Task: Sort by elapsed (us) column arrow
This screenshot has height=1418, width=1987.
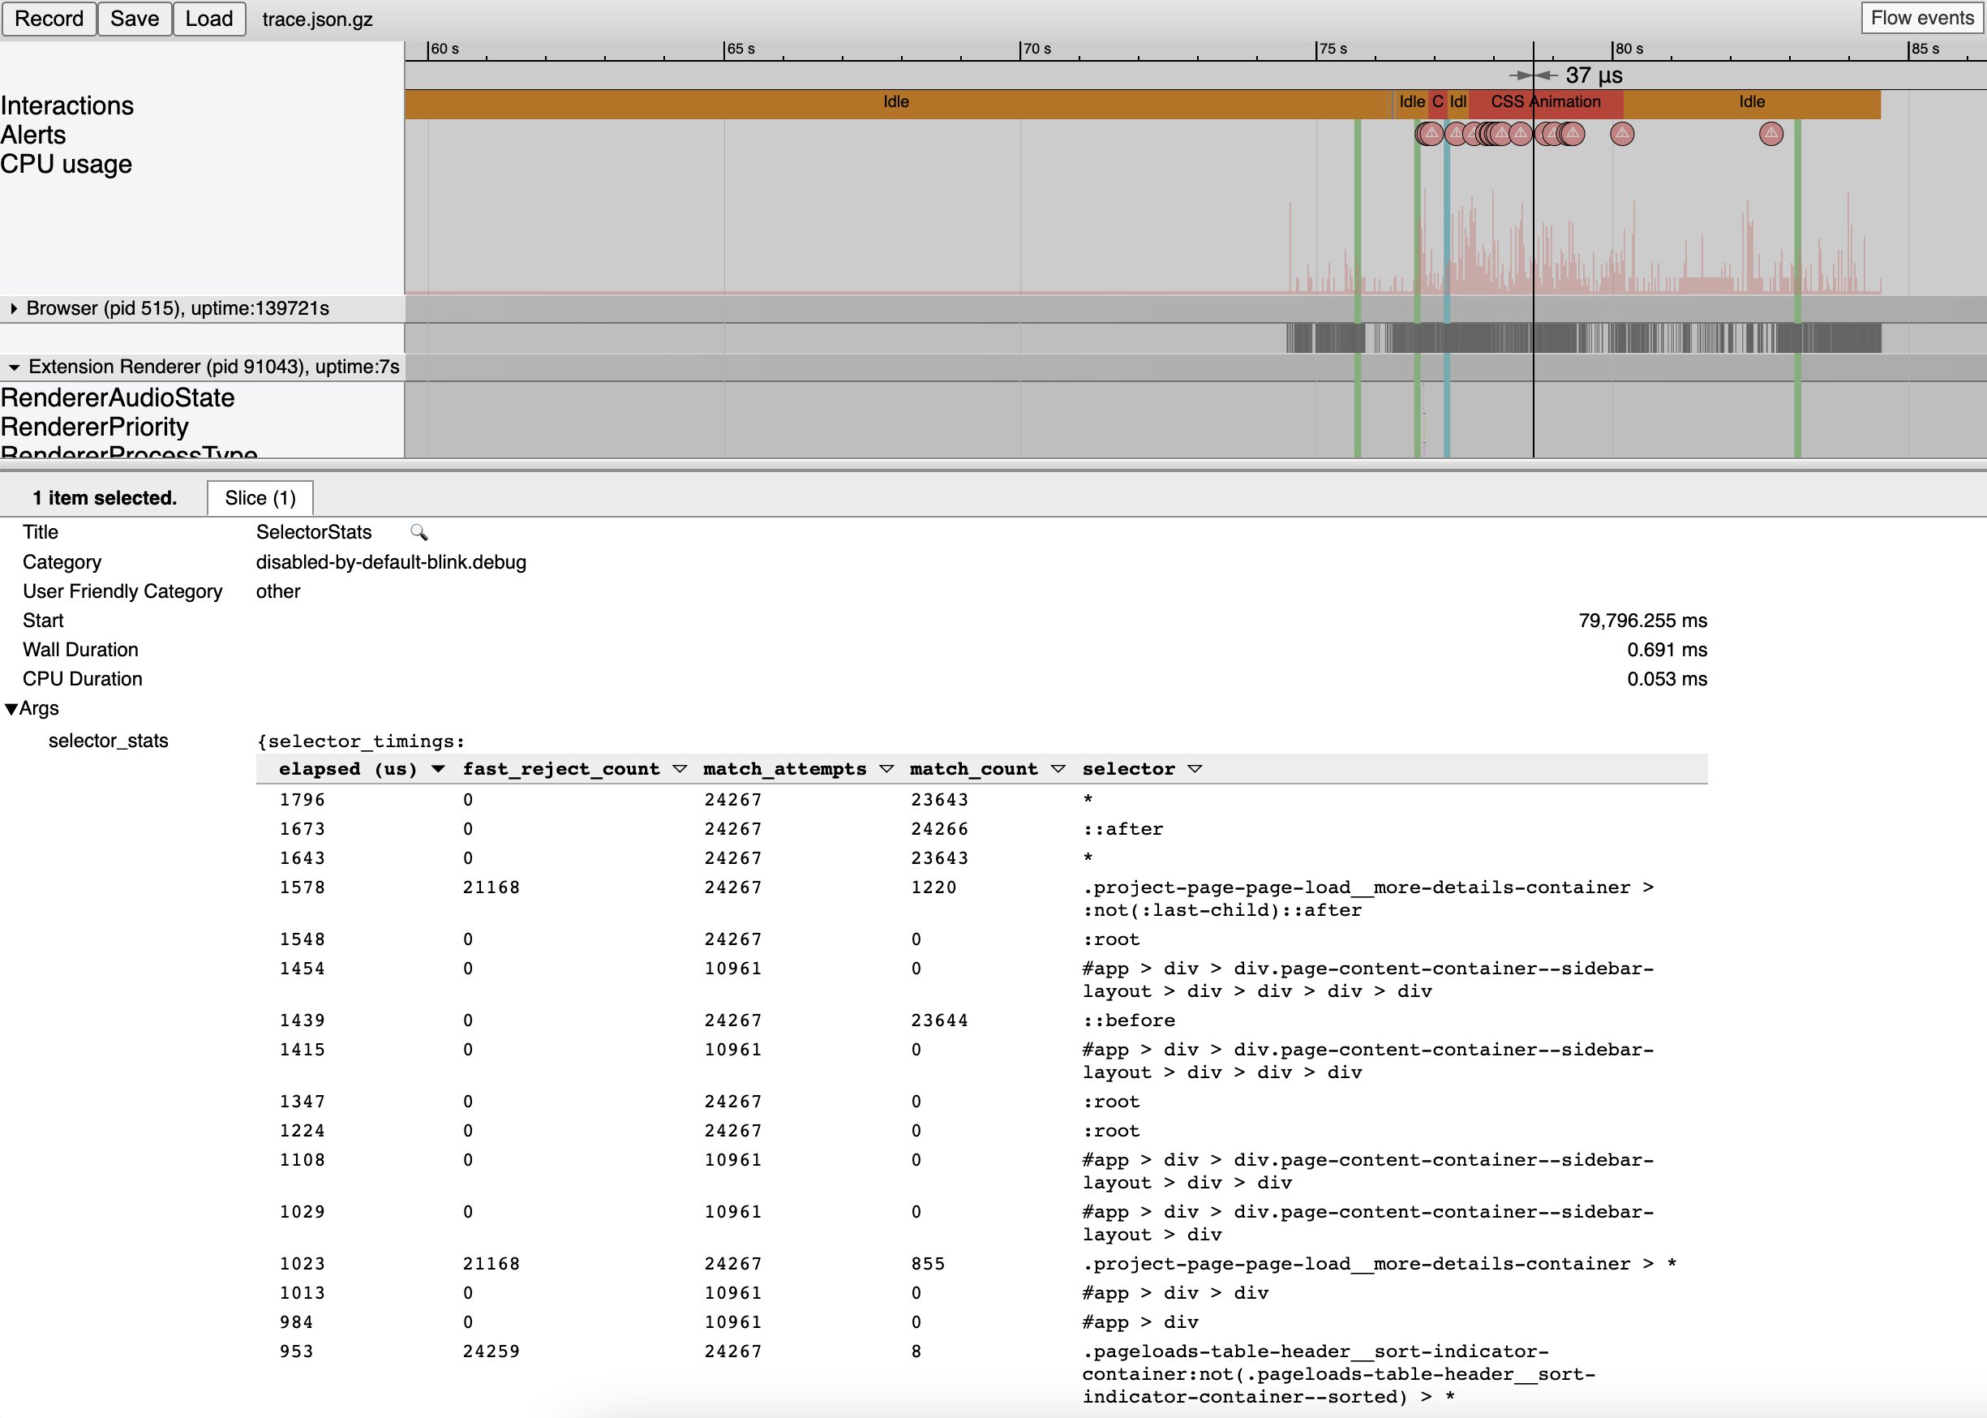Action: point(438,768)
